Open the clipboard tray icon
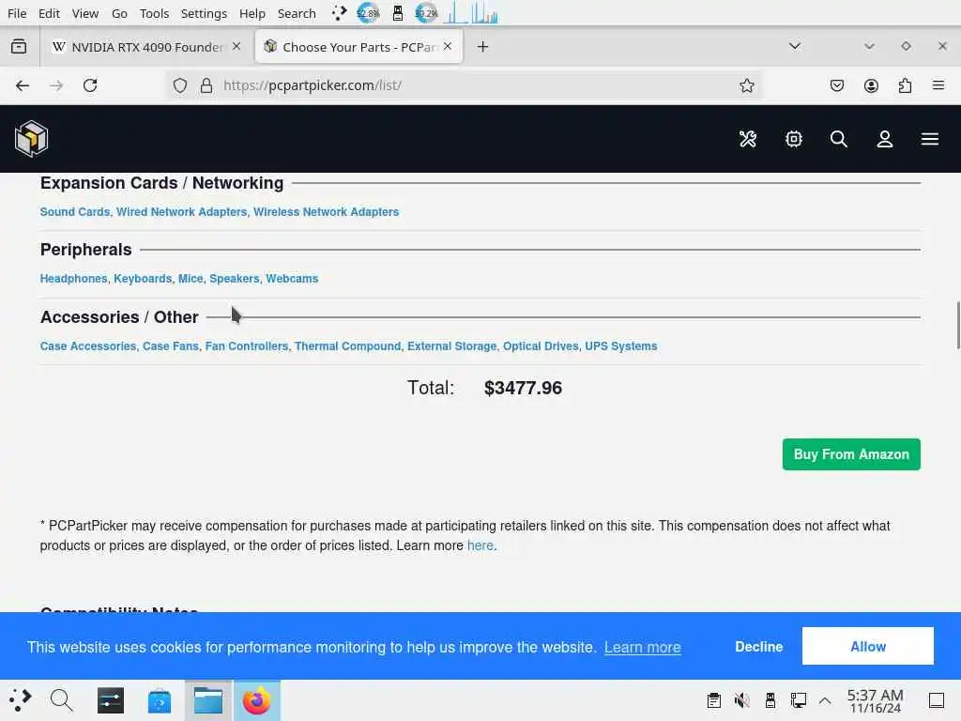Image resolution: width=961 pixels, height=721 pixels. 714,700
